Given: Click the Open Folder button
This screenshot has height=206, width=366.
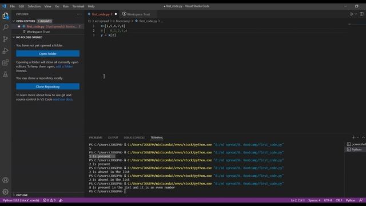Looking at the screenshot, I should pos(47,54).
